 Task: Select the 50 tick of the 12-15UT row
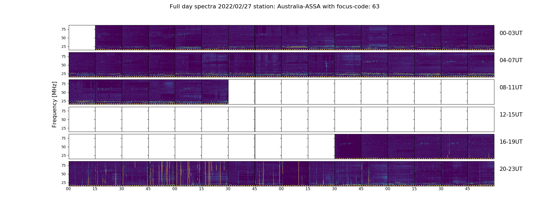coord(64,119)
